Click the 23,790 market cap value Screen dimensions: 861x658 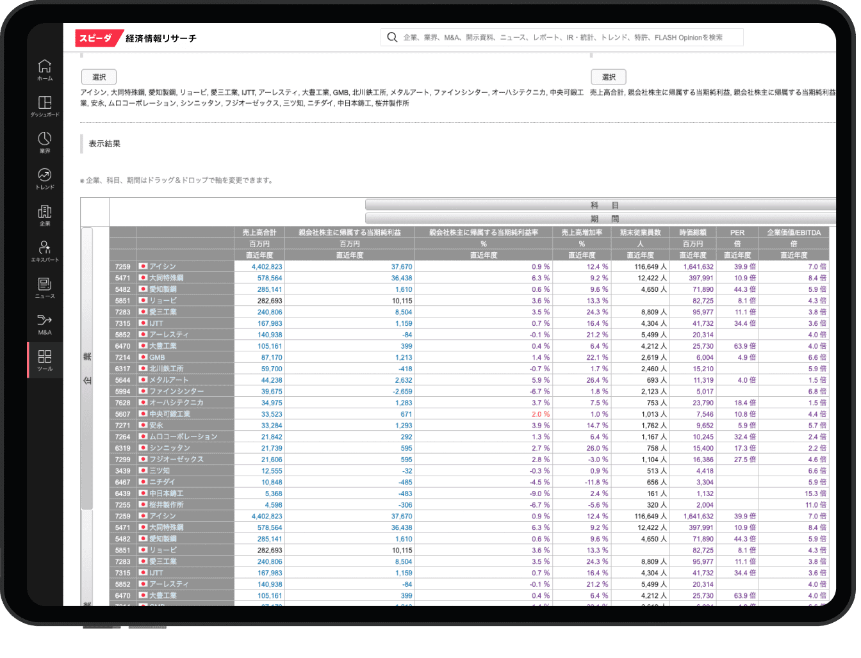703,403
